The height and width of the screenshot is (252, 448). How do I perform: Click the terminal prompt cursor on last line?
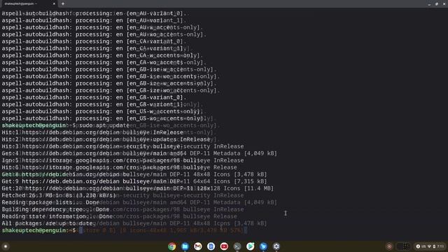(81, 230)
